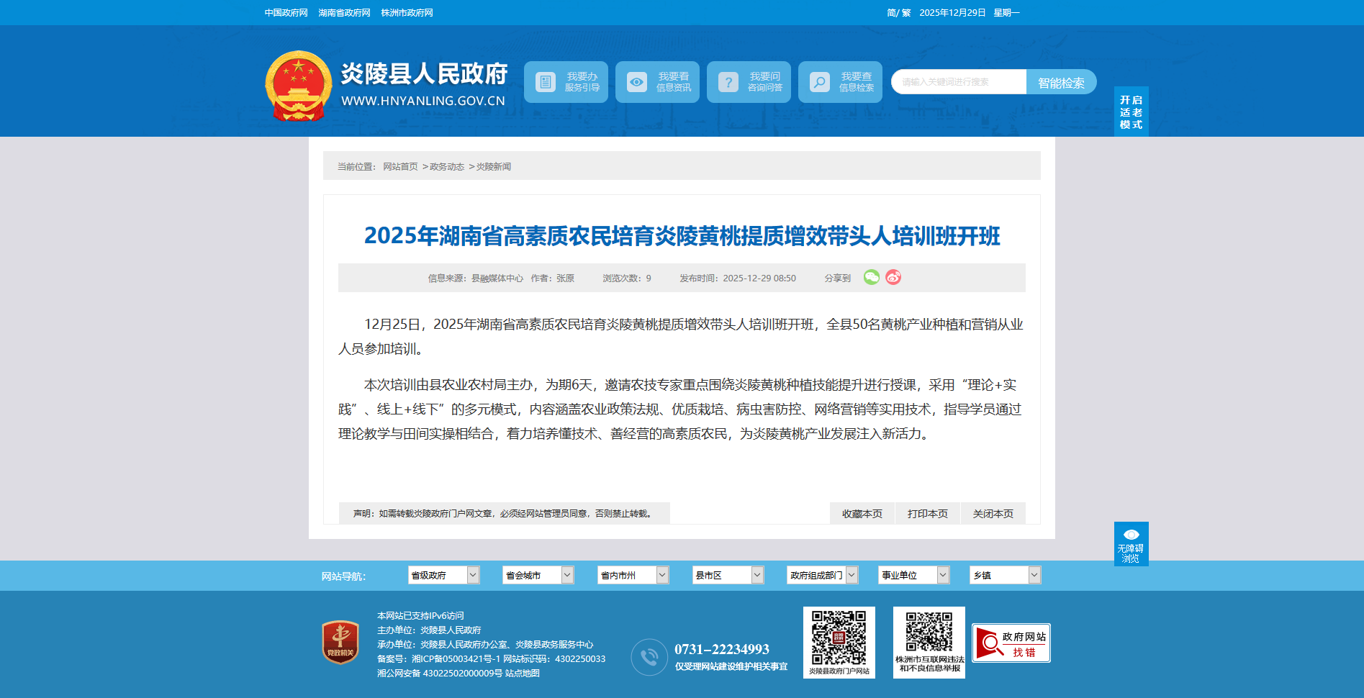
Task: Click the keyword search input field
Action: 958,82
